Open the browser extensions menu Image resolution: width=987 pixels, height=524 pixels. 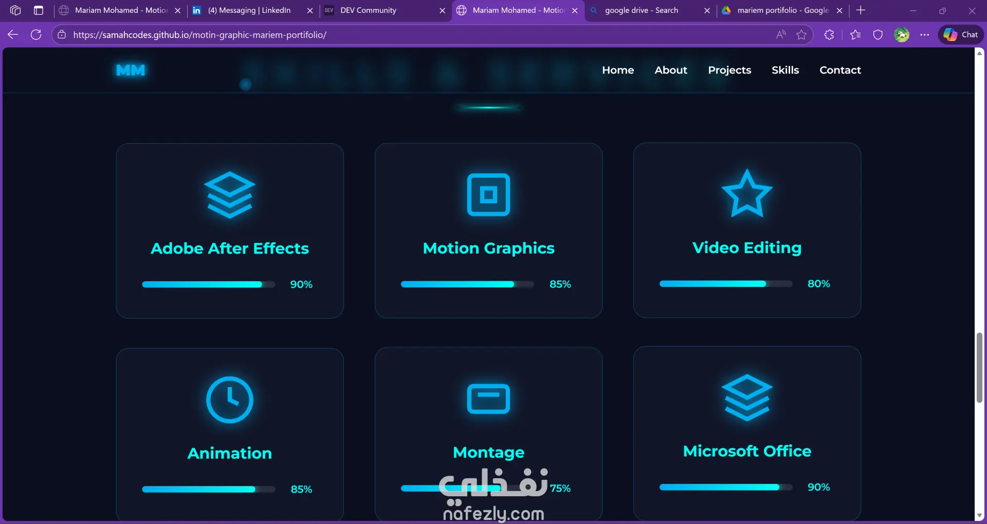click(x=829, y=34)
